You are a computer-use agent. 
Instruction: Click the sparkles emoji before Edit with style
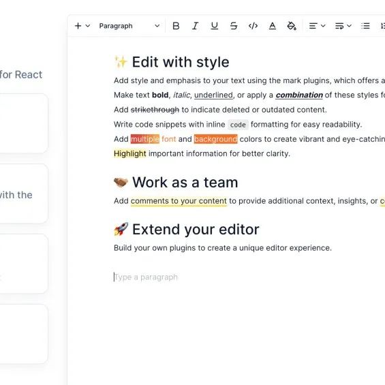[x=121, y=61]
